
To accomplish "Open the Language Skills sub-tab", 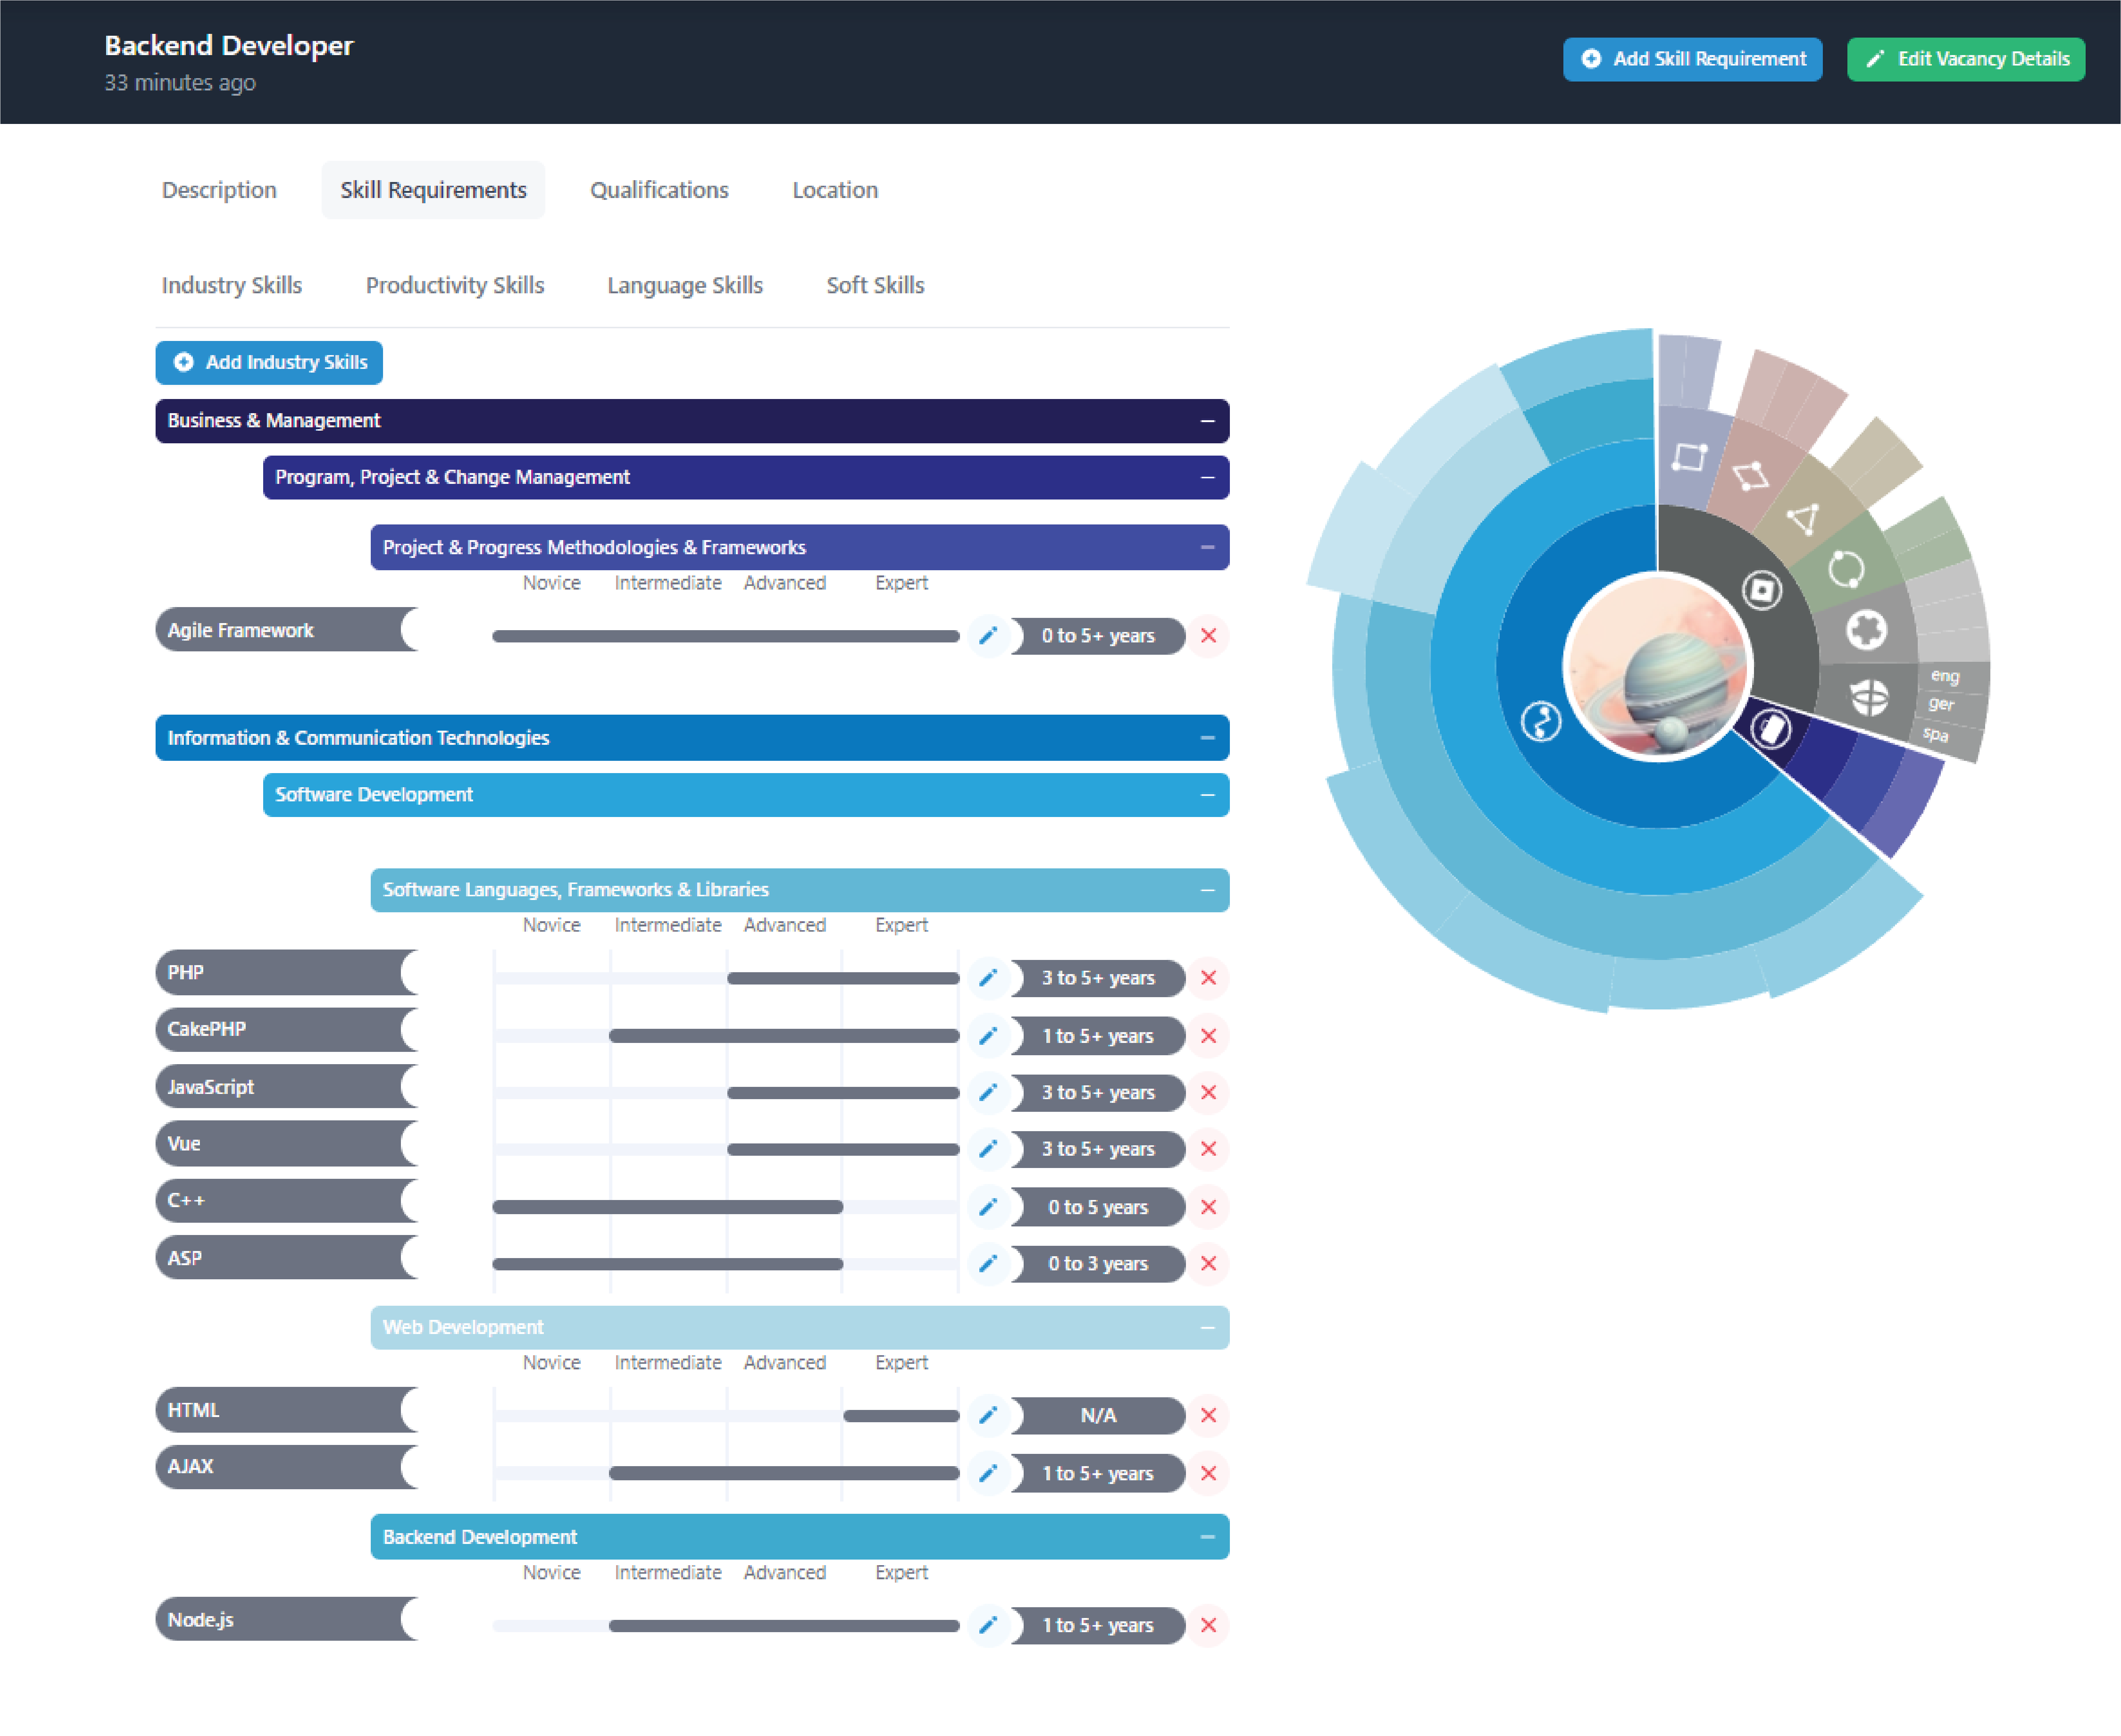I will 685,285.
